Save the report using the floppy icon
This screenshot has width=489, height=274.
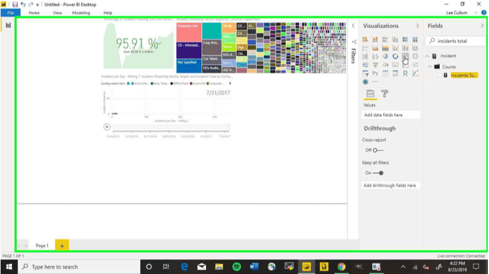(15, 5)
